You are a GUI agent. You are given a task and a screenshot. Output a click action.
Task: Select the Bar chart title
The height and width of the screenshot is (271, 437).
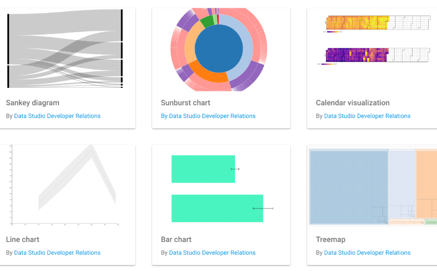pos(176,240)
